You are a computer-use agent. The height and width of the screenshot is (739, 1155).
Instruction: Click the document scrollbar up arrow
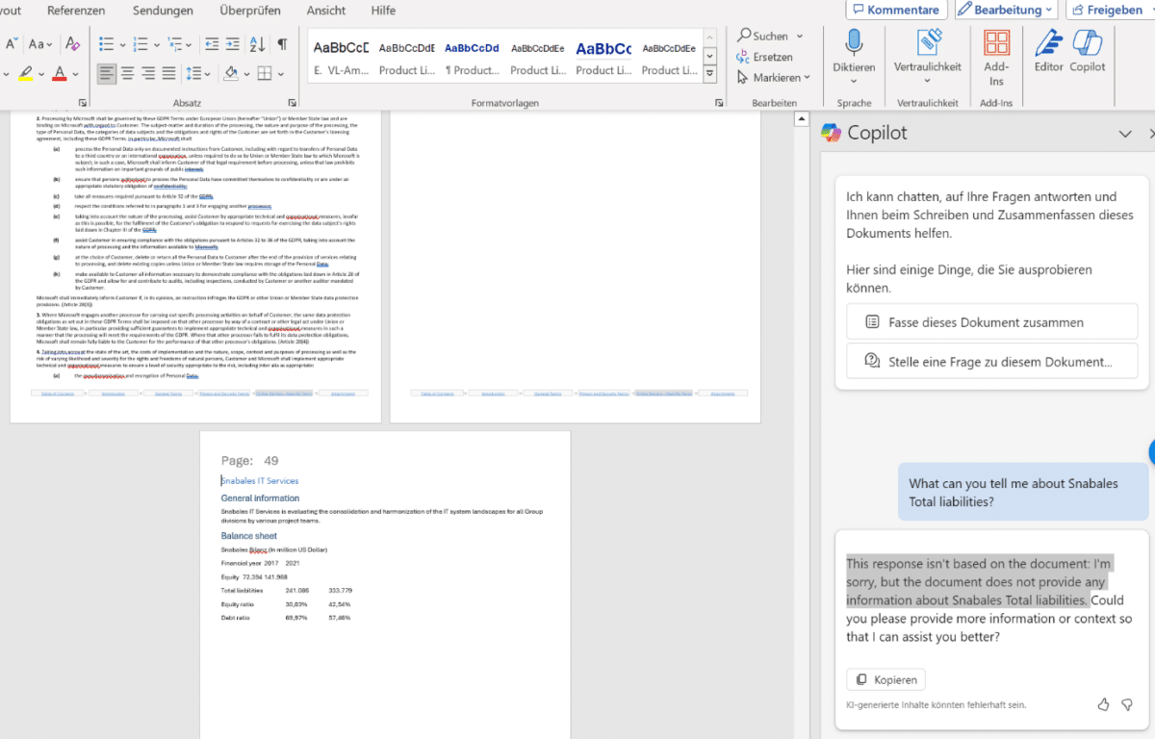coord(800,120)
